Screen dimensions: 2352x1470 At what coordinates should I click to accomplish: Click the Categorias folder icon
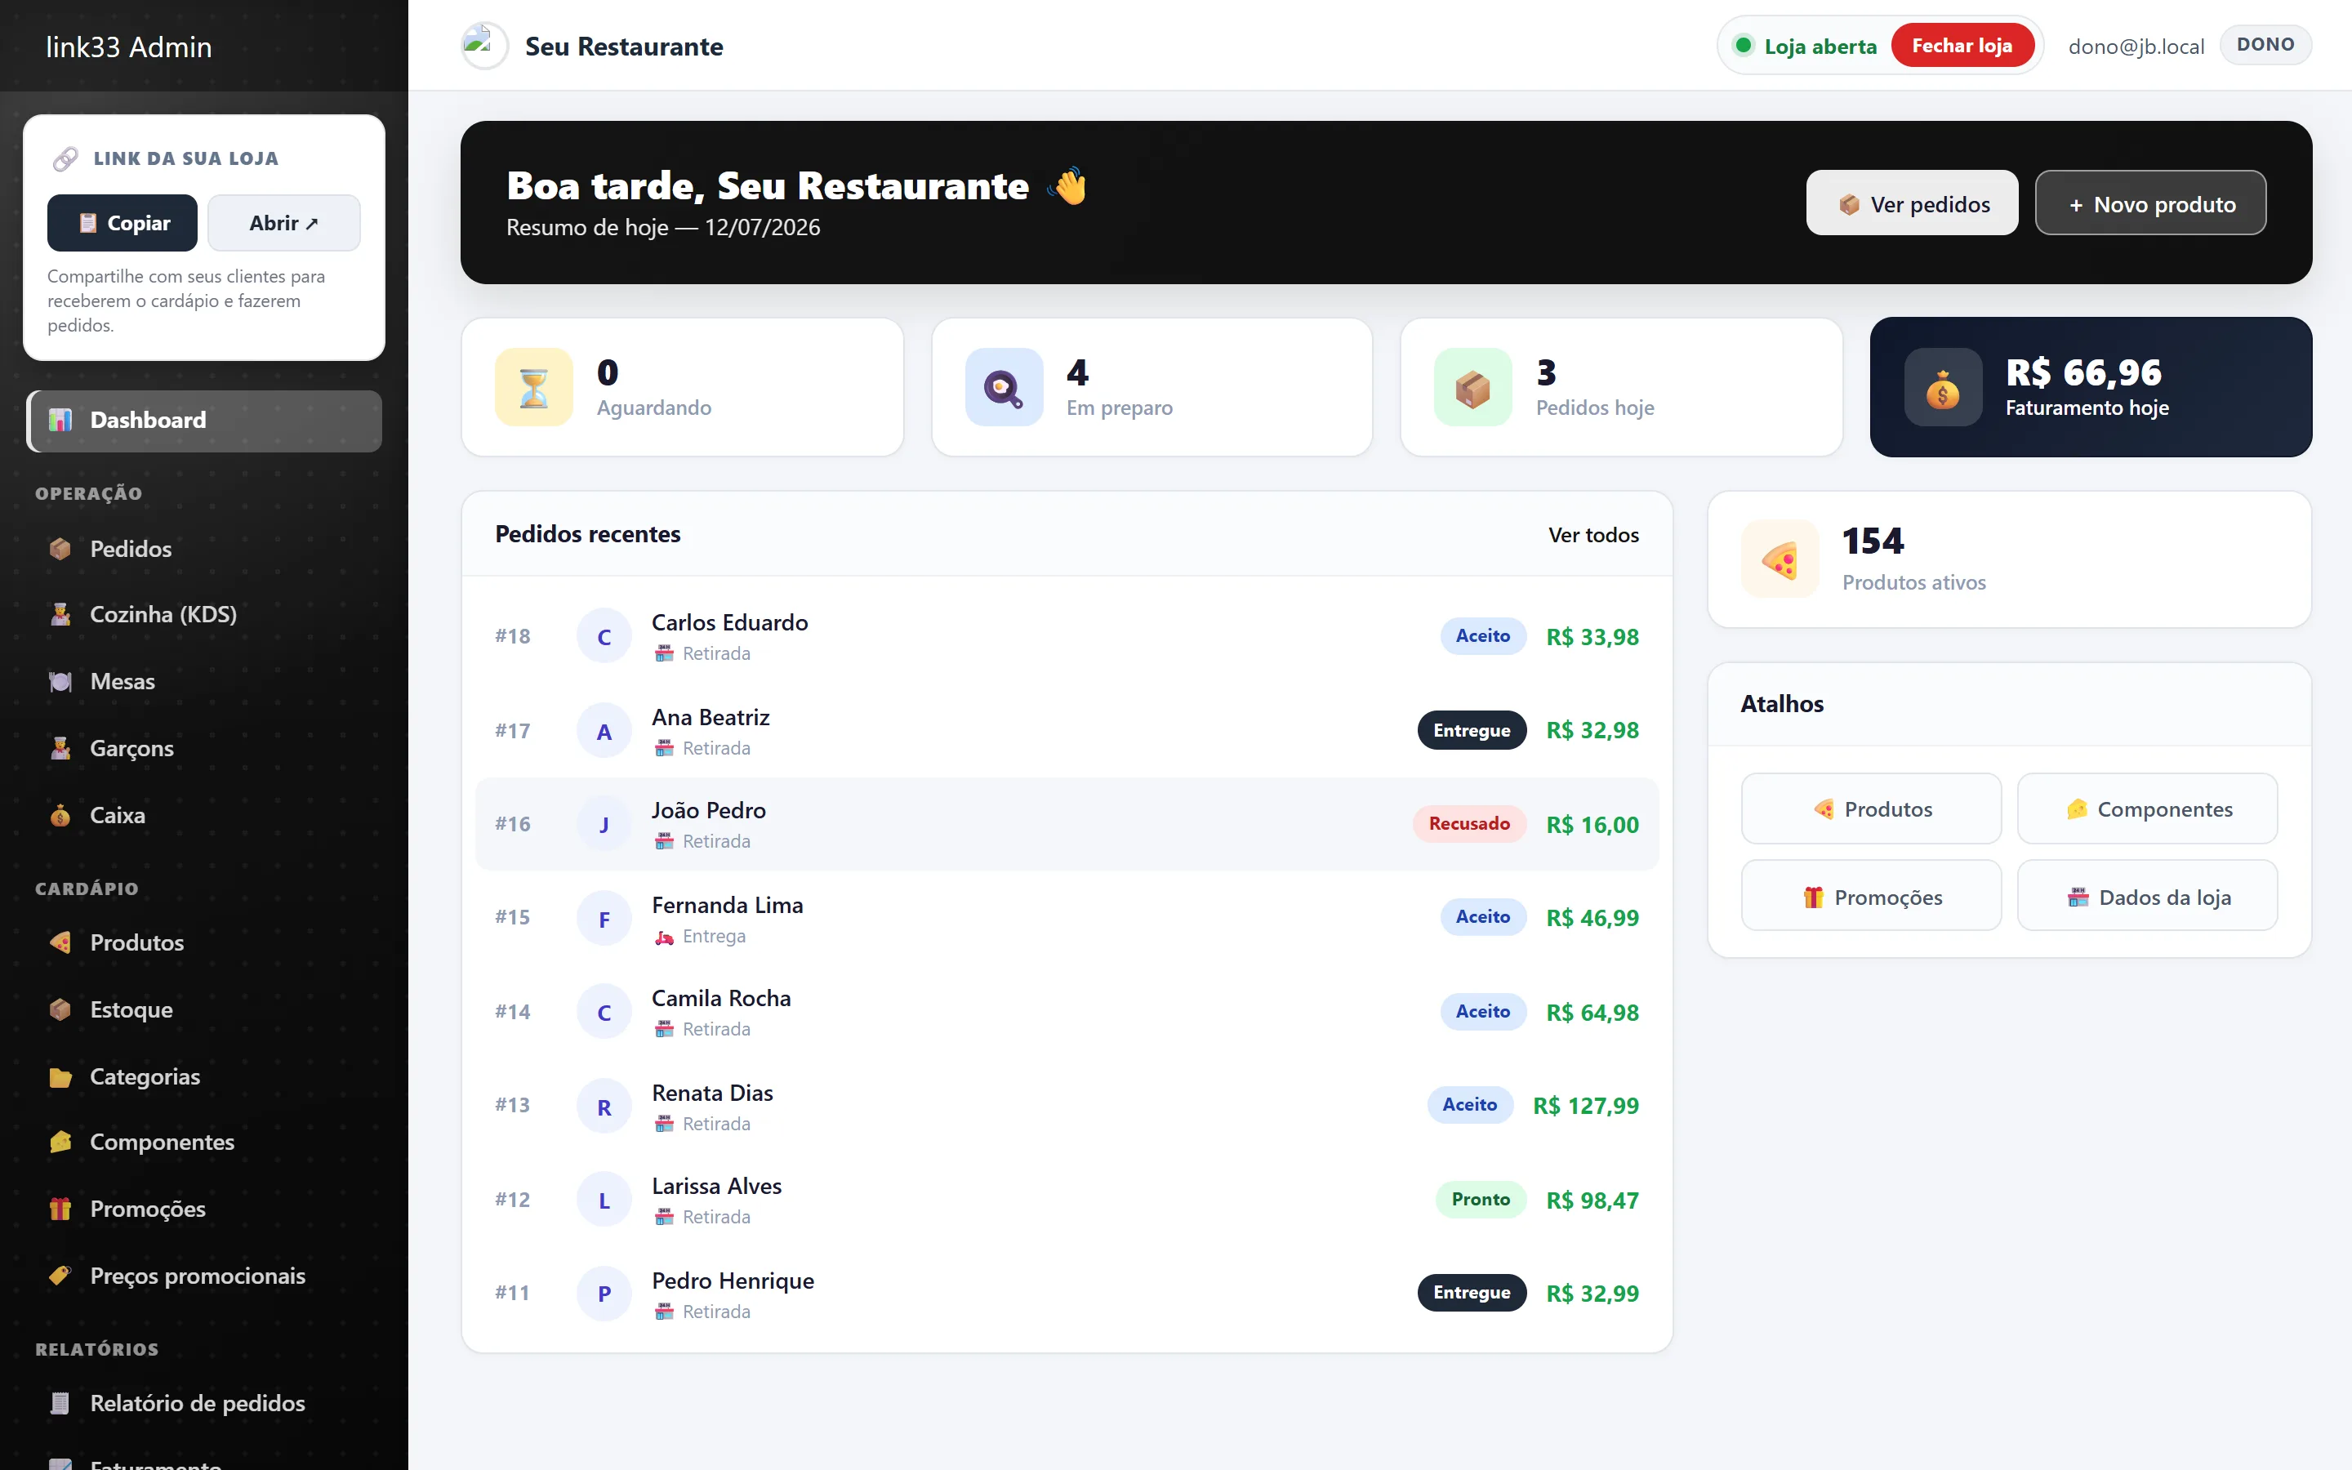tap(60, 1077)
